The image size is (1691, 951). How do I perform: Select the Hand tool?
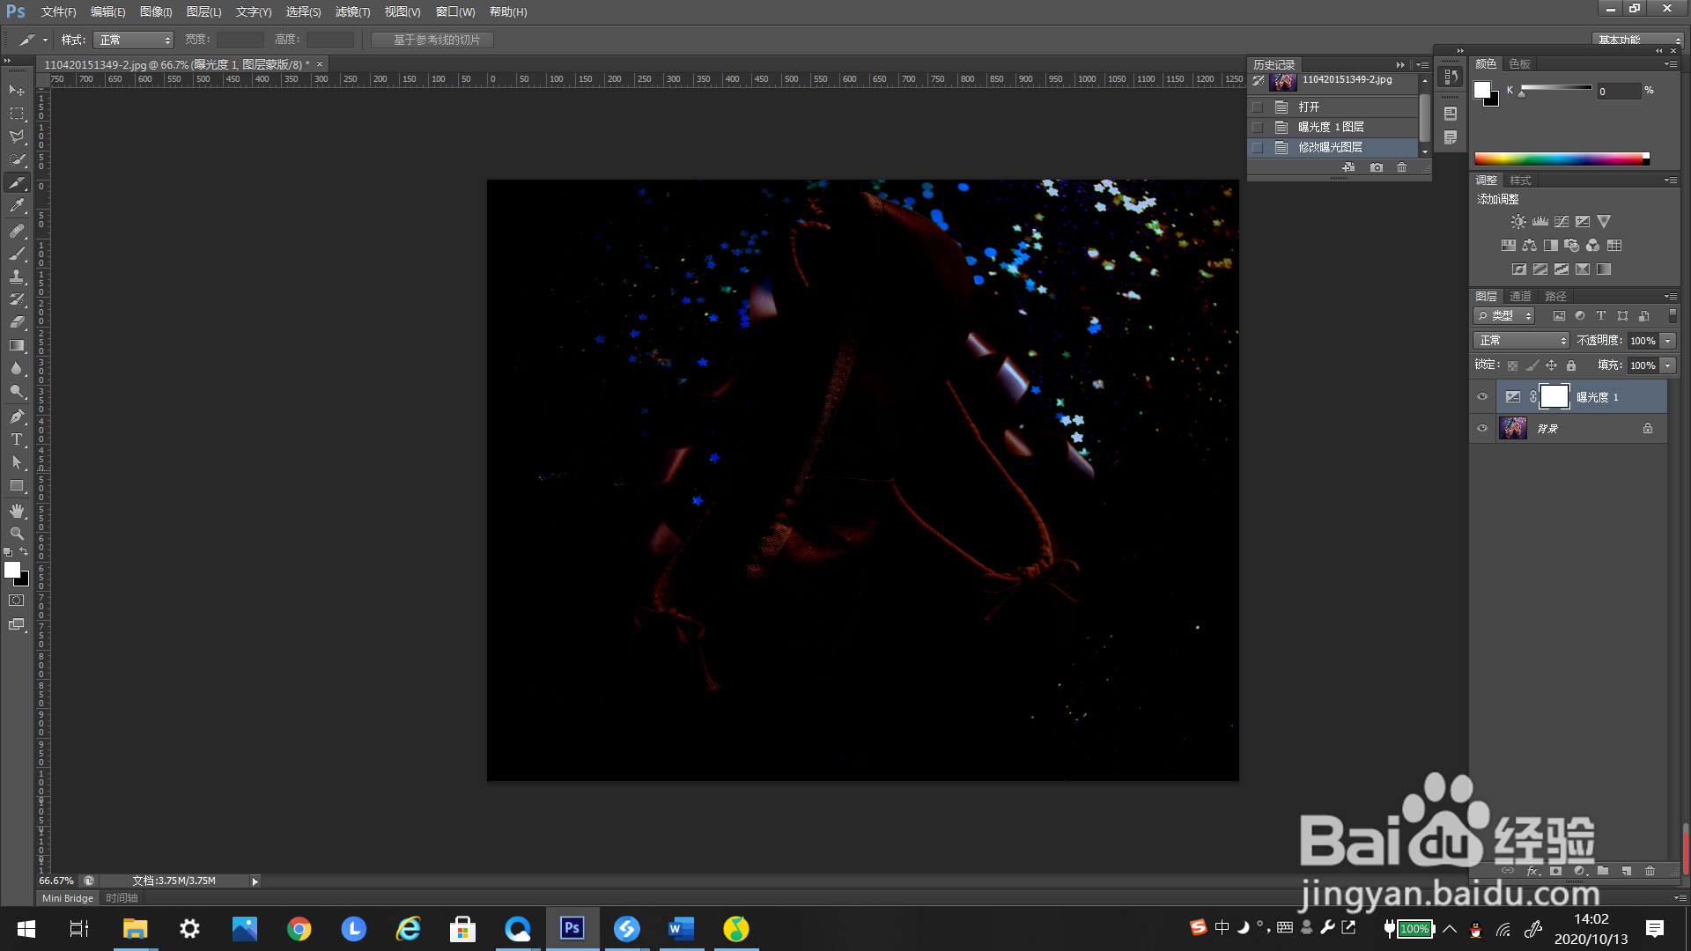point(17,511)
